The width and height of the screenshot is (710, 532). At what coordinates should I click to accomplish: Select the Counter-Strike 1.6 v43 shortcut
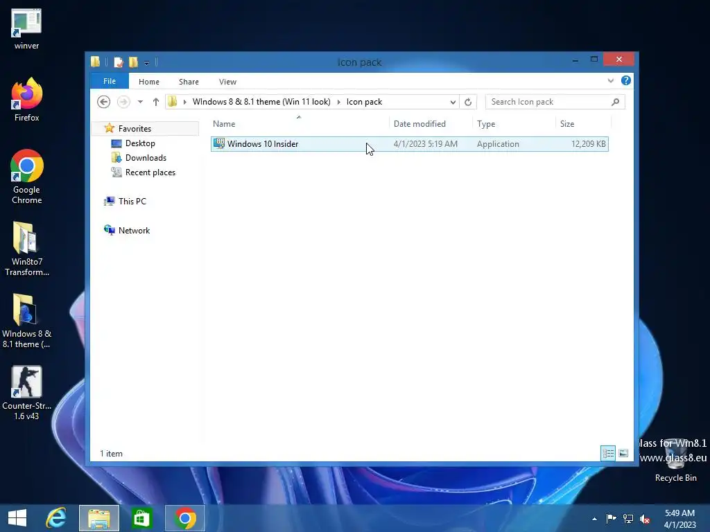click(x=26, y=393)
